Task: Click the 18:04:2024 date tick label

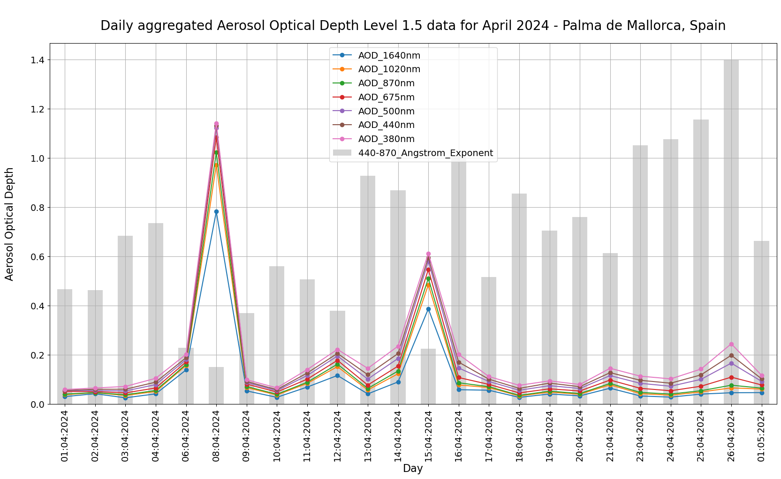Action: 519,436
